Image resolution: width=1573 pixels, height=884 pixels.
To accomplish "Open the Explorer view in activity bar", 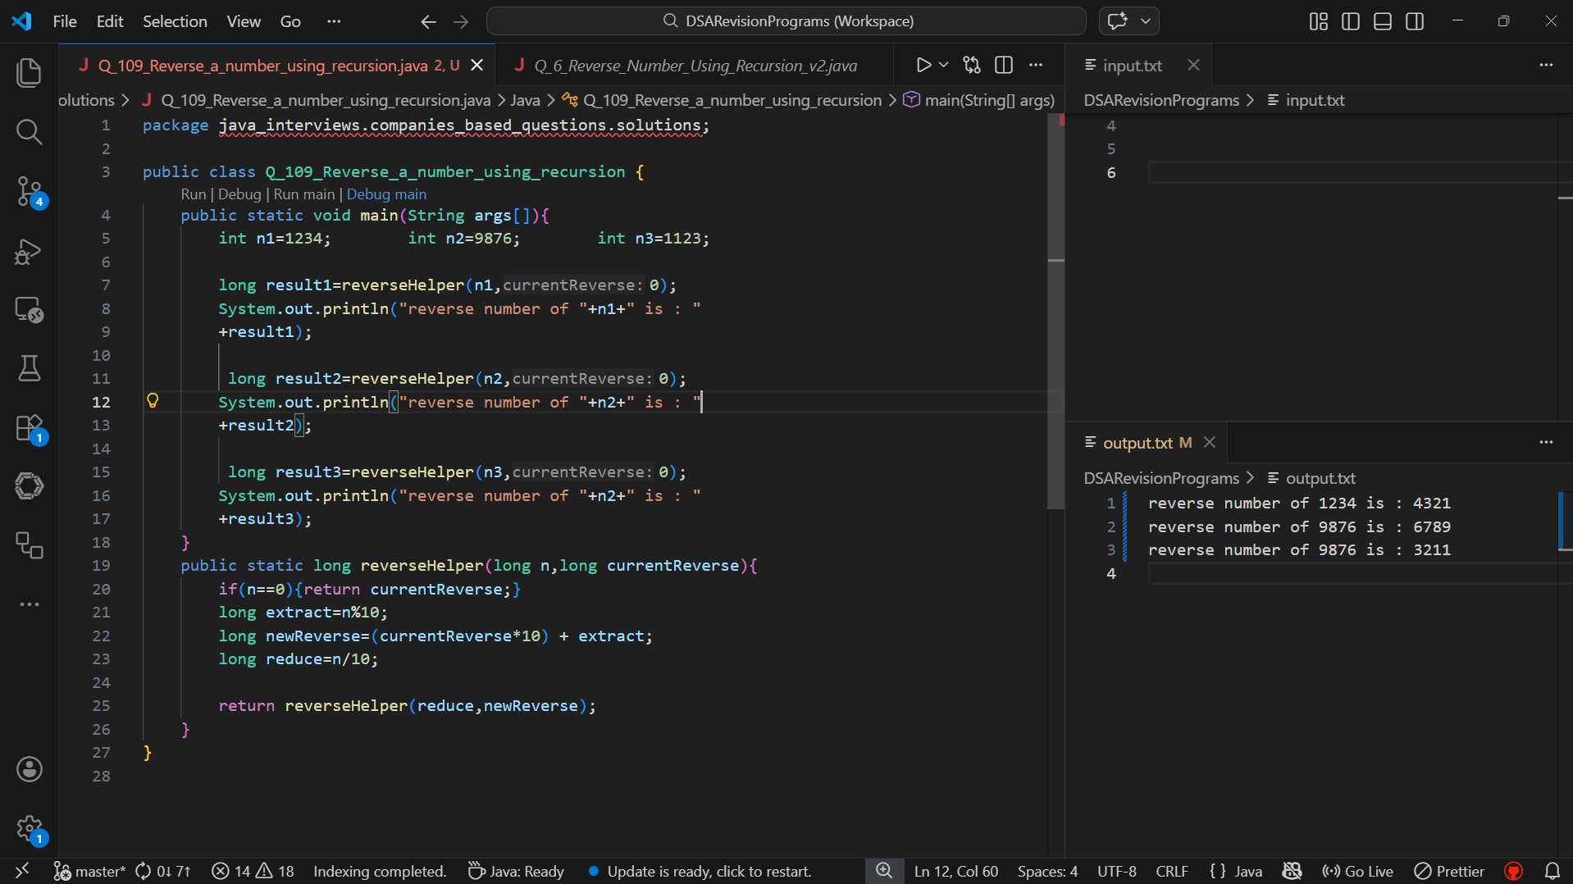I will 30,73.
